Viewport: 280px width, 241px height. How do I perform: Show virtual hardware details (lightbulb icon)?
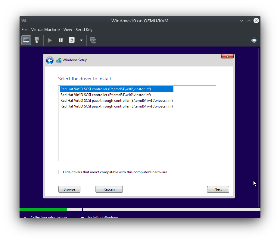(37, 40)
